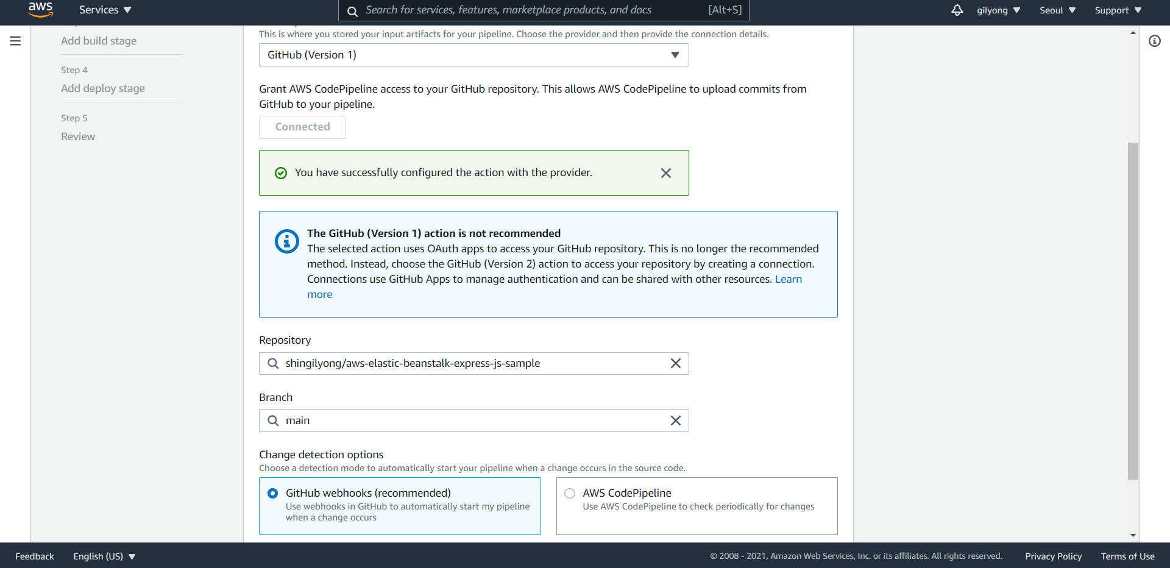Click the page vertical scrollbar thumb
This screenshot has width=1170, height=568.
point(1133,311)
